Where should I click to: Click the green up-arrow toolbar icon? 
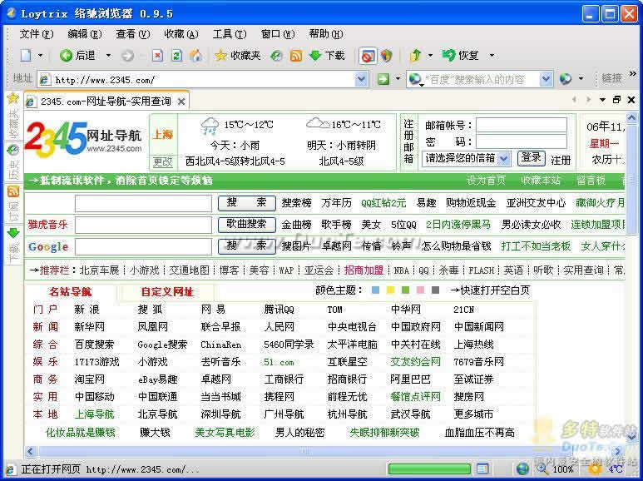pyautogui.click(x=415, y=55)
